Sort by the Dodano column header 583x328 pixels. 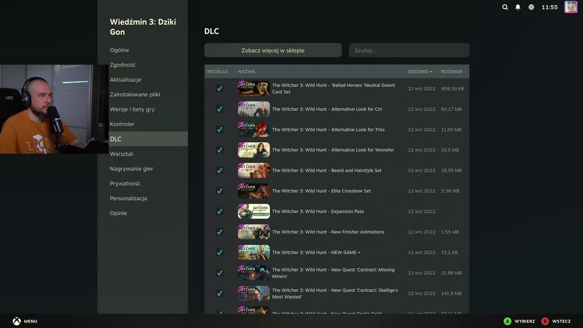(420, 72)
